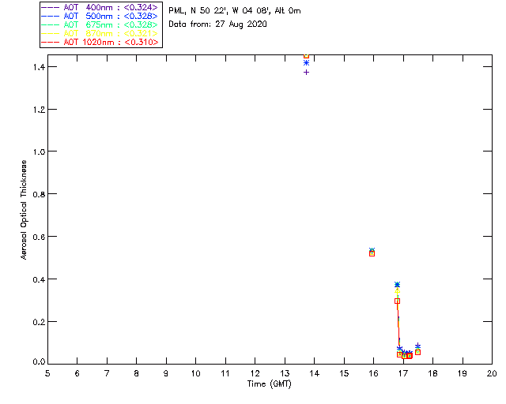506x404 pixels.
Task: Click the blue asterisk marker near 1.4
Action: (306, 63)
